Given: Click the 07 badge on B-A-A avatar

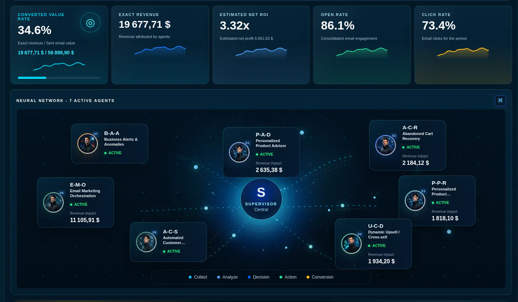Looking at the screenshot, I should coord(96,134).
